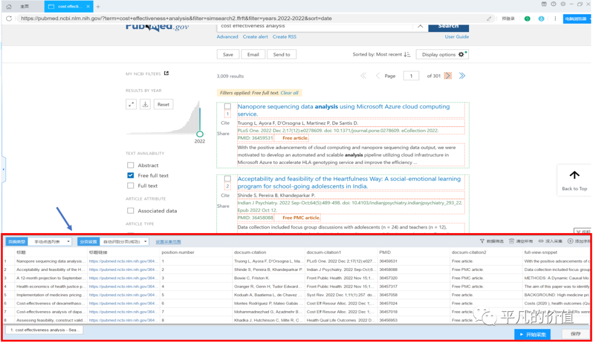Expand the 电脑浏览器 browser mode dropdown

tap(577, 19)
